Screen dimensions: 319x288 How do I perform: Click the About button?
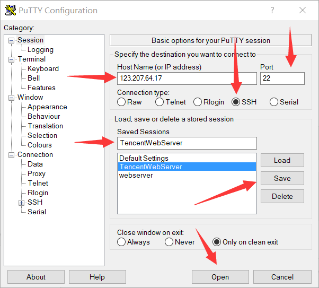tap(36, 277)
